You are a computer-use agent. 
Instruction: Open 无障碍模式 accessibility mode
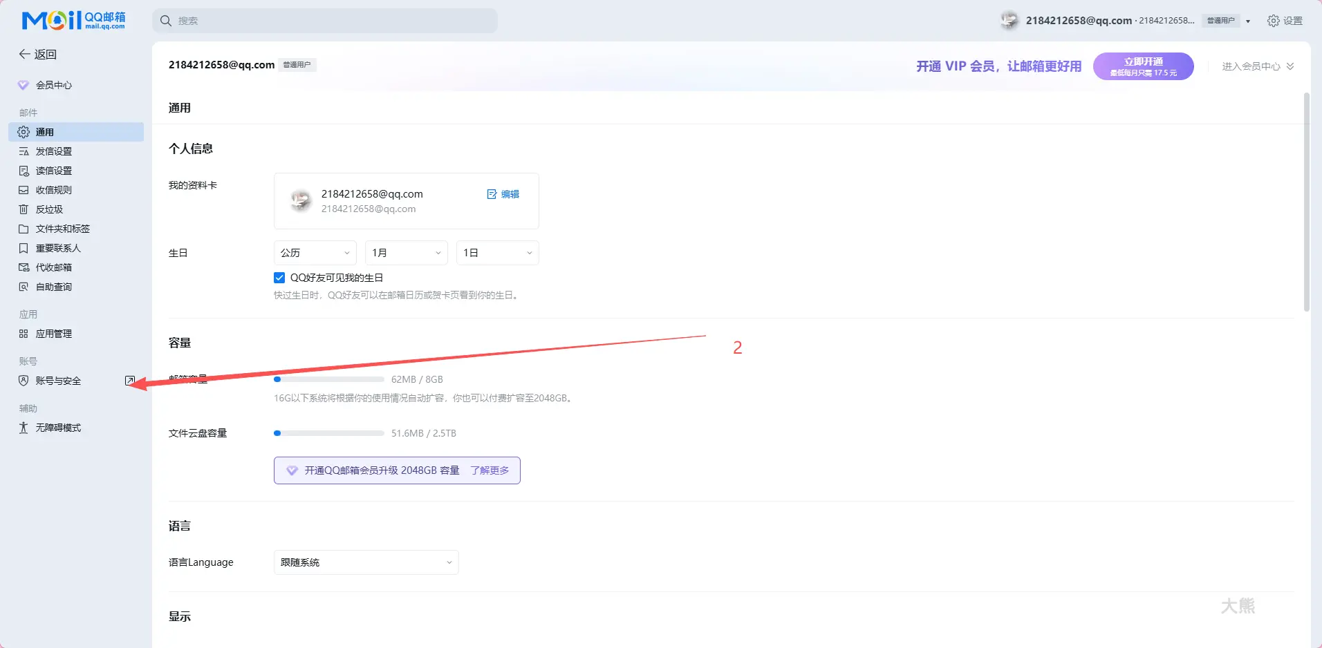coord(58,428)
